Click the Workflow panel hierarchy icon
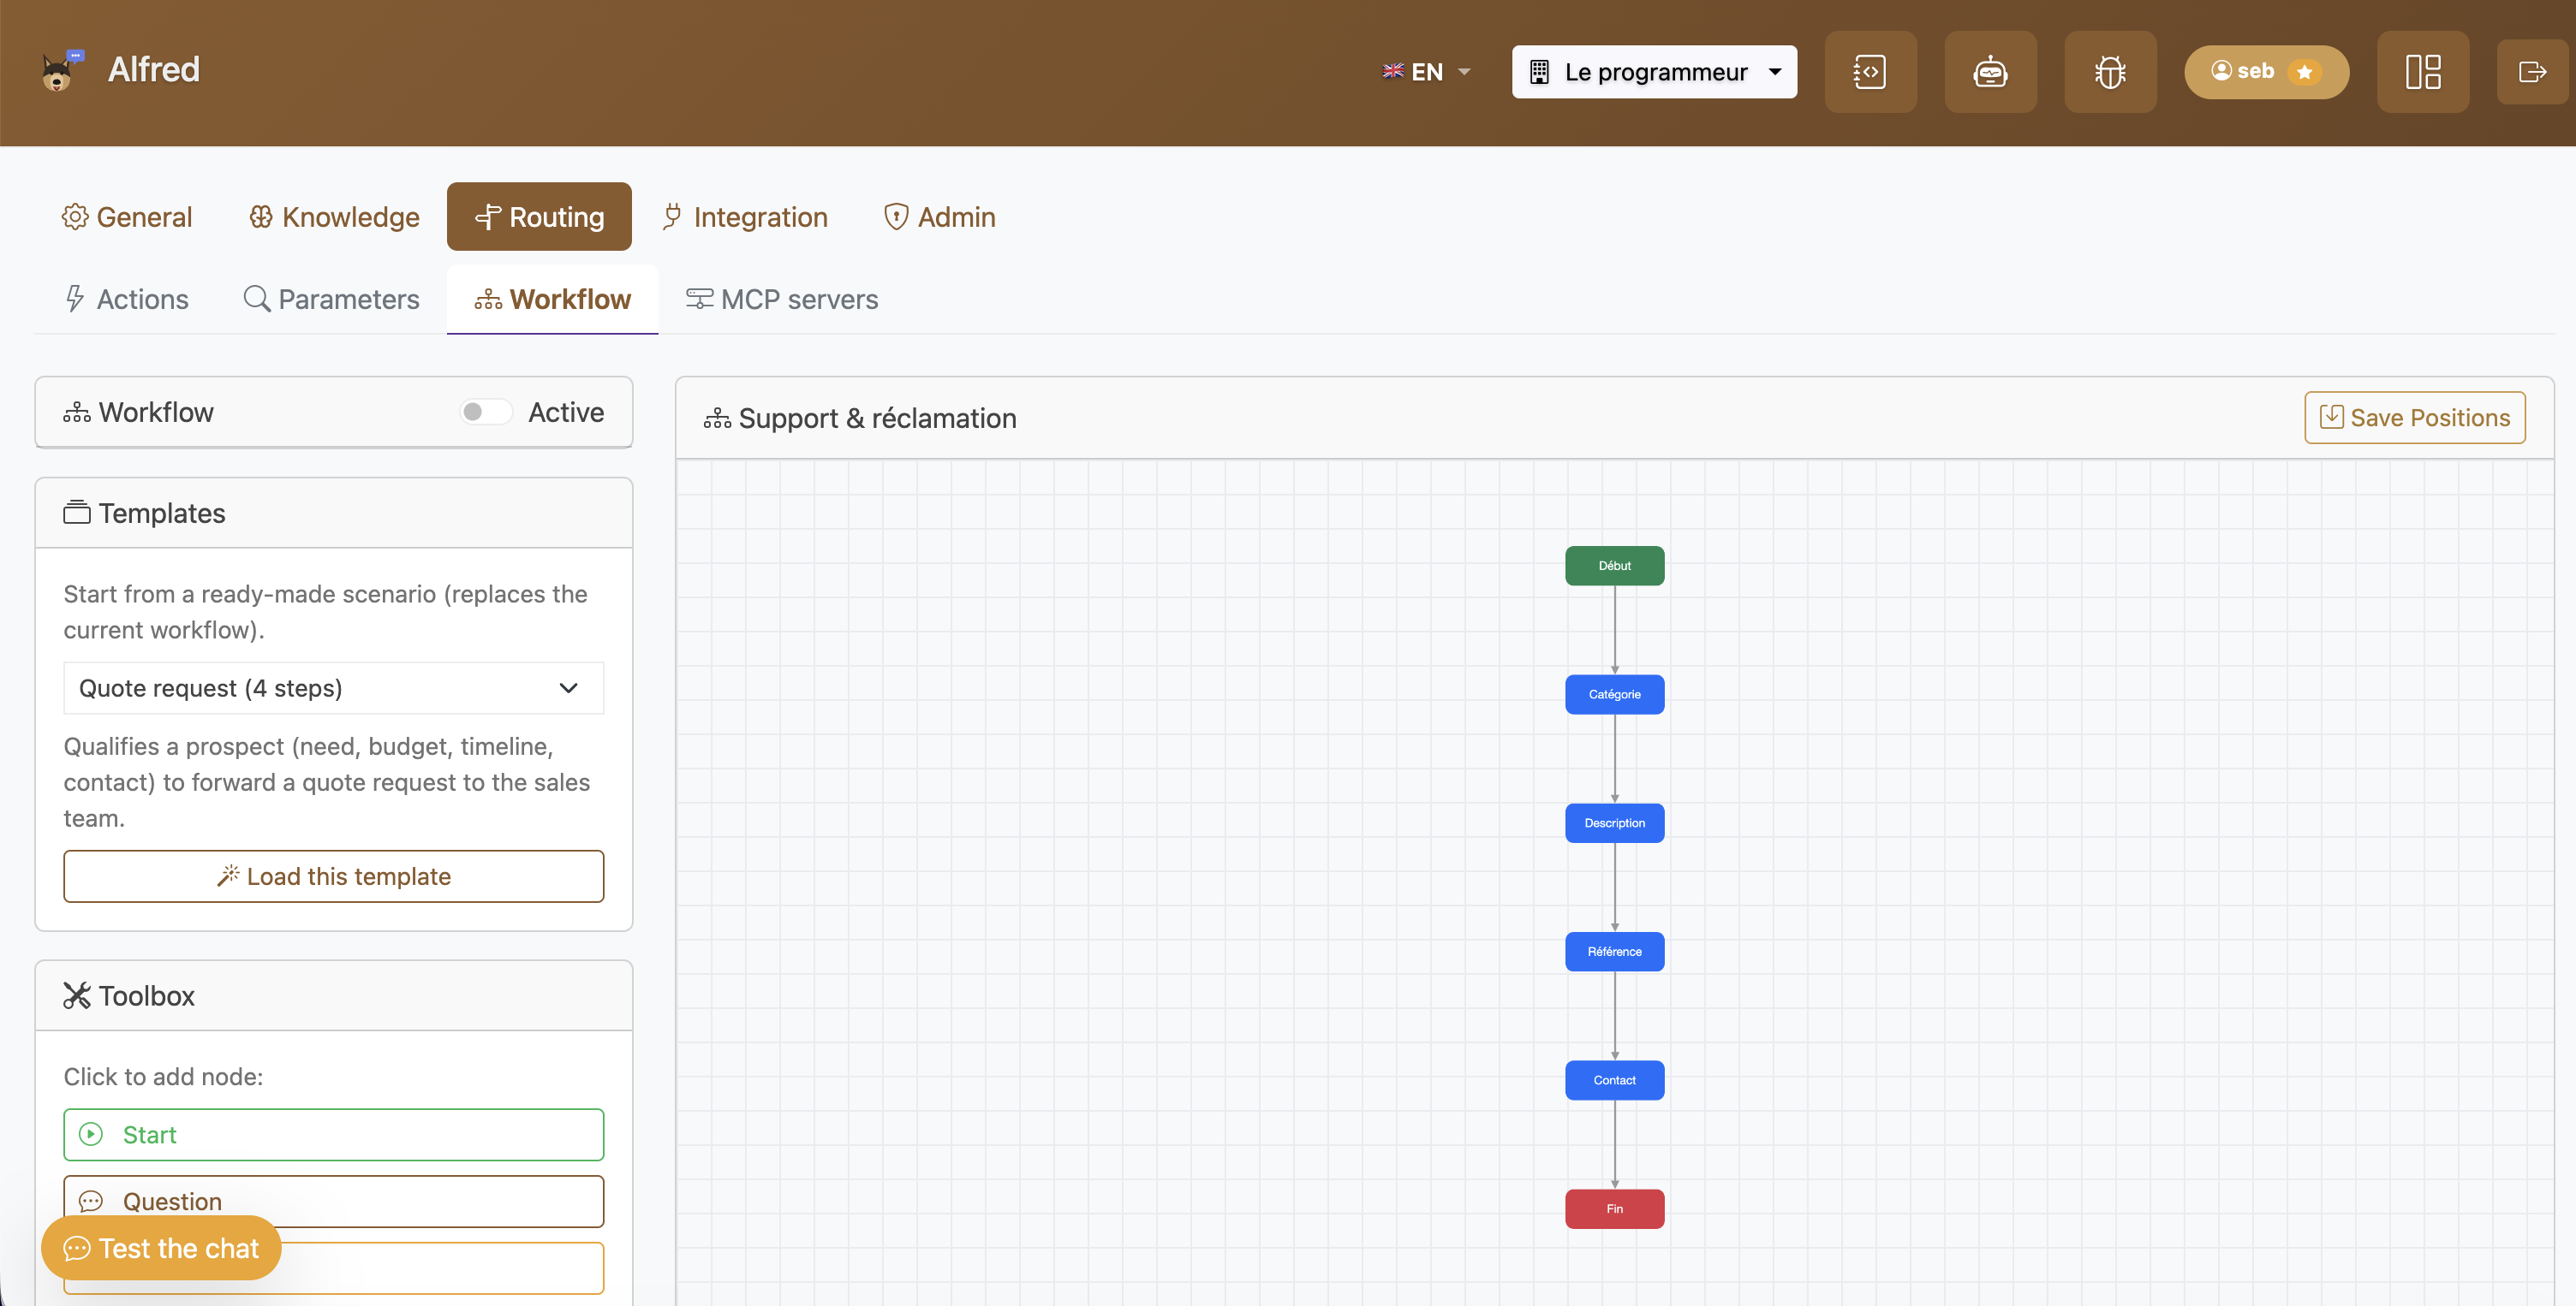The width and height of the screenshot is (2576, 1306). click(77, 413)
